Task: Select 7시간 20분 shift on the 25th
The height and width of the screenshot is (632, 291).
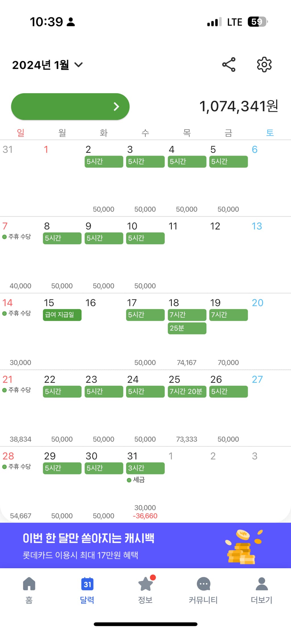Action: pyautogui.click(x=187, y=391)
